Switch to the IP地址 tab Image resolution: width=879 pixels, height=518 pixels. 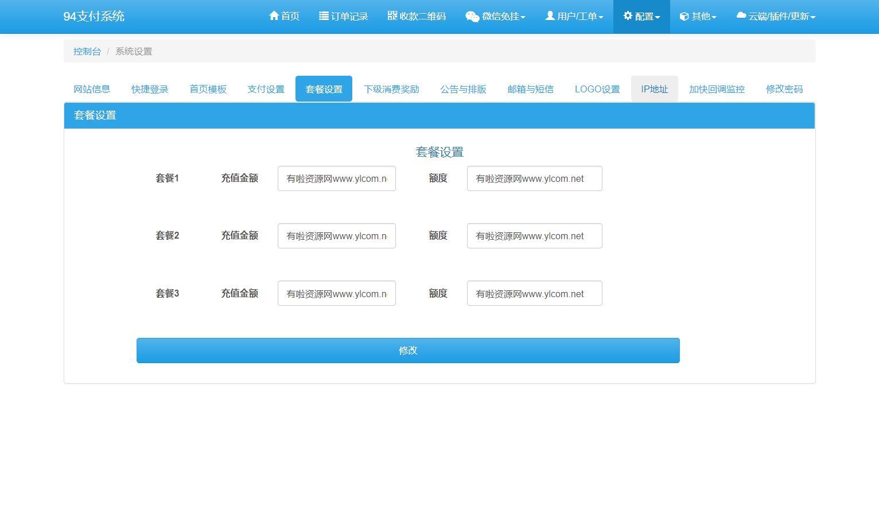655,89
